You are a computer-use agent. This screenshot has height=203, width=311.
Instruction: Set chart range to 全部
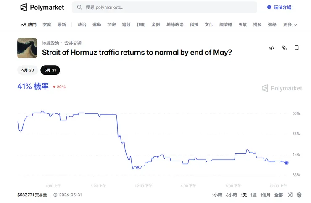279,195
